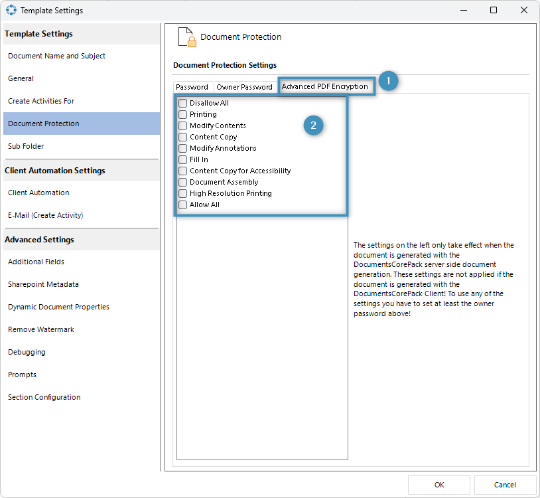This screenshot has width=540, height=498.
Task: Tick High Resolution Printing checkbox
Action: click(x=183, y=193)
